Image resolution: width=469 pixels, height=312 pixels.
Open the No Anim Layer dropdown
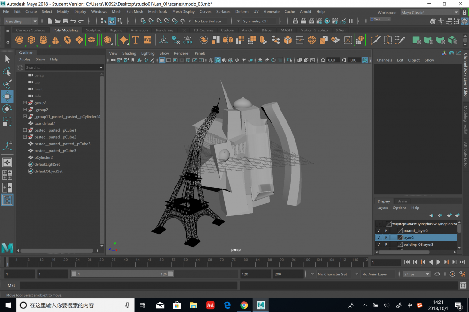coord(375,274)
